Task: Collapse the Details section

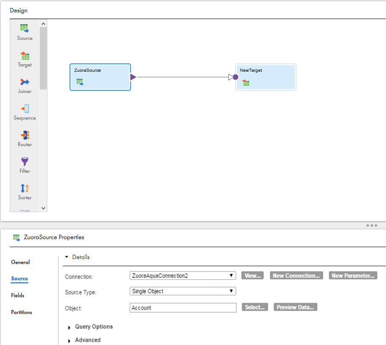Action: [67, 257]
